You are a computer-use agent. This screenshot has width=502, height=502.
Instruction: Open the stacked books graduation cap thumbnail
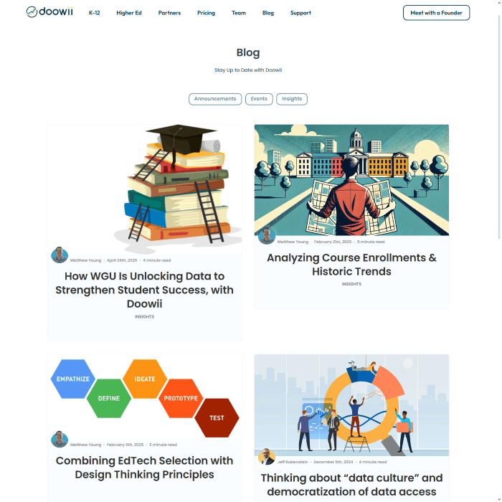[144, 189]
